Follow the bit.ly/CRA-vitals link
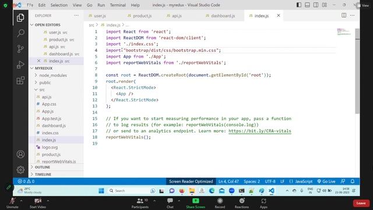 tap(260, 131)
